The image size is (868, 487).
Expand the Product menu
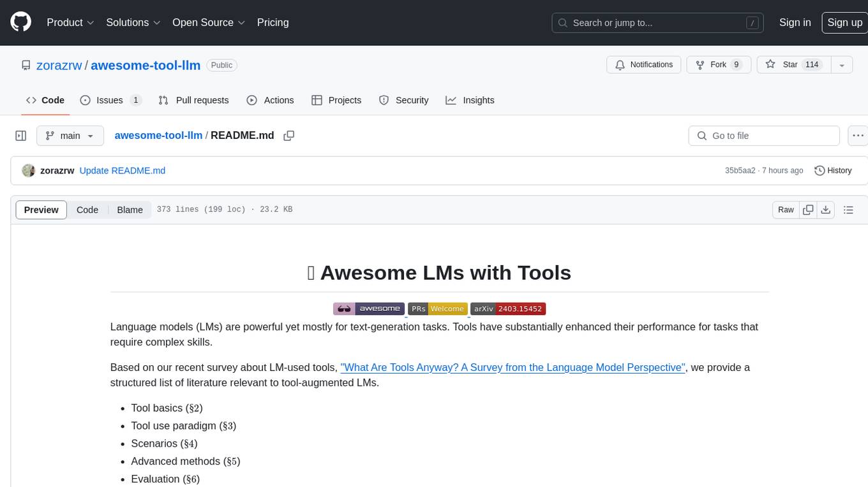click(70, 22)
